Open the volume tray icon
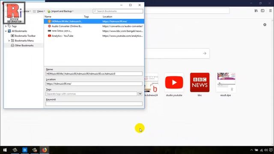This screenshot has height=154, width=274. click(266, 150)
